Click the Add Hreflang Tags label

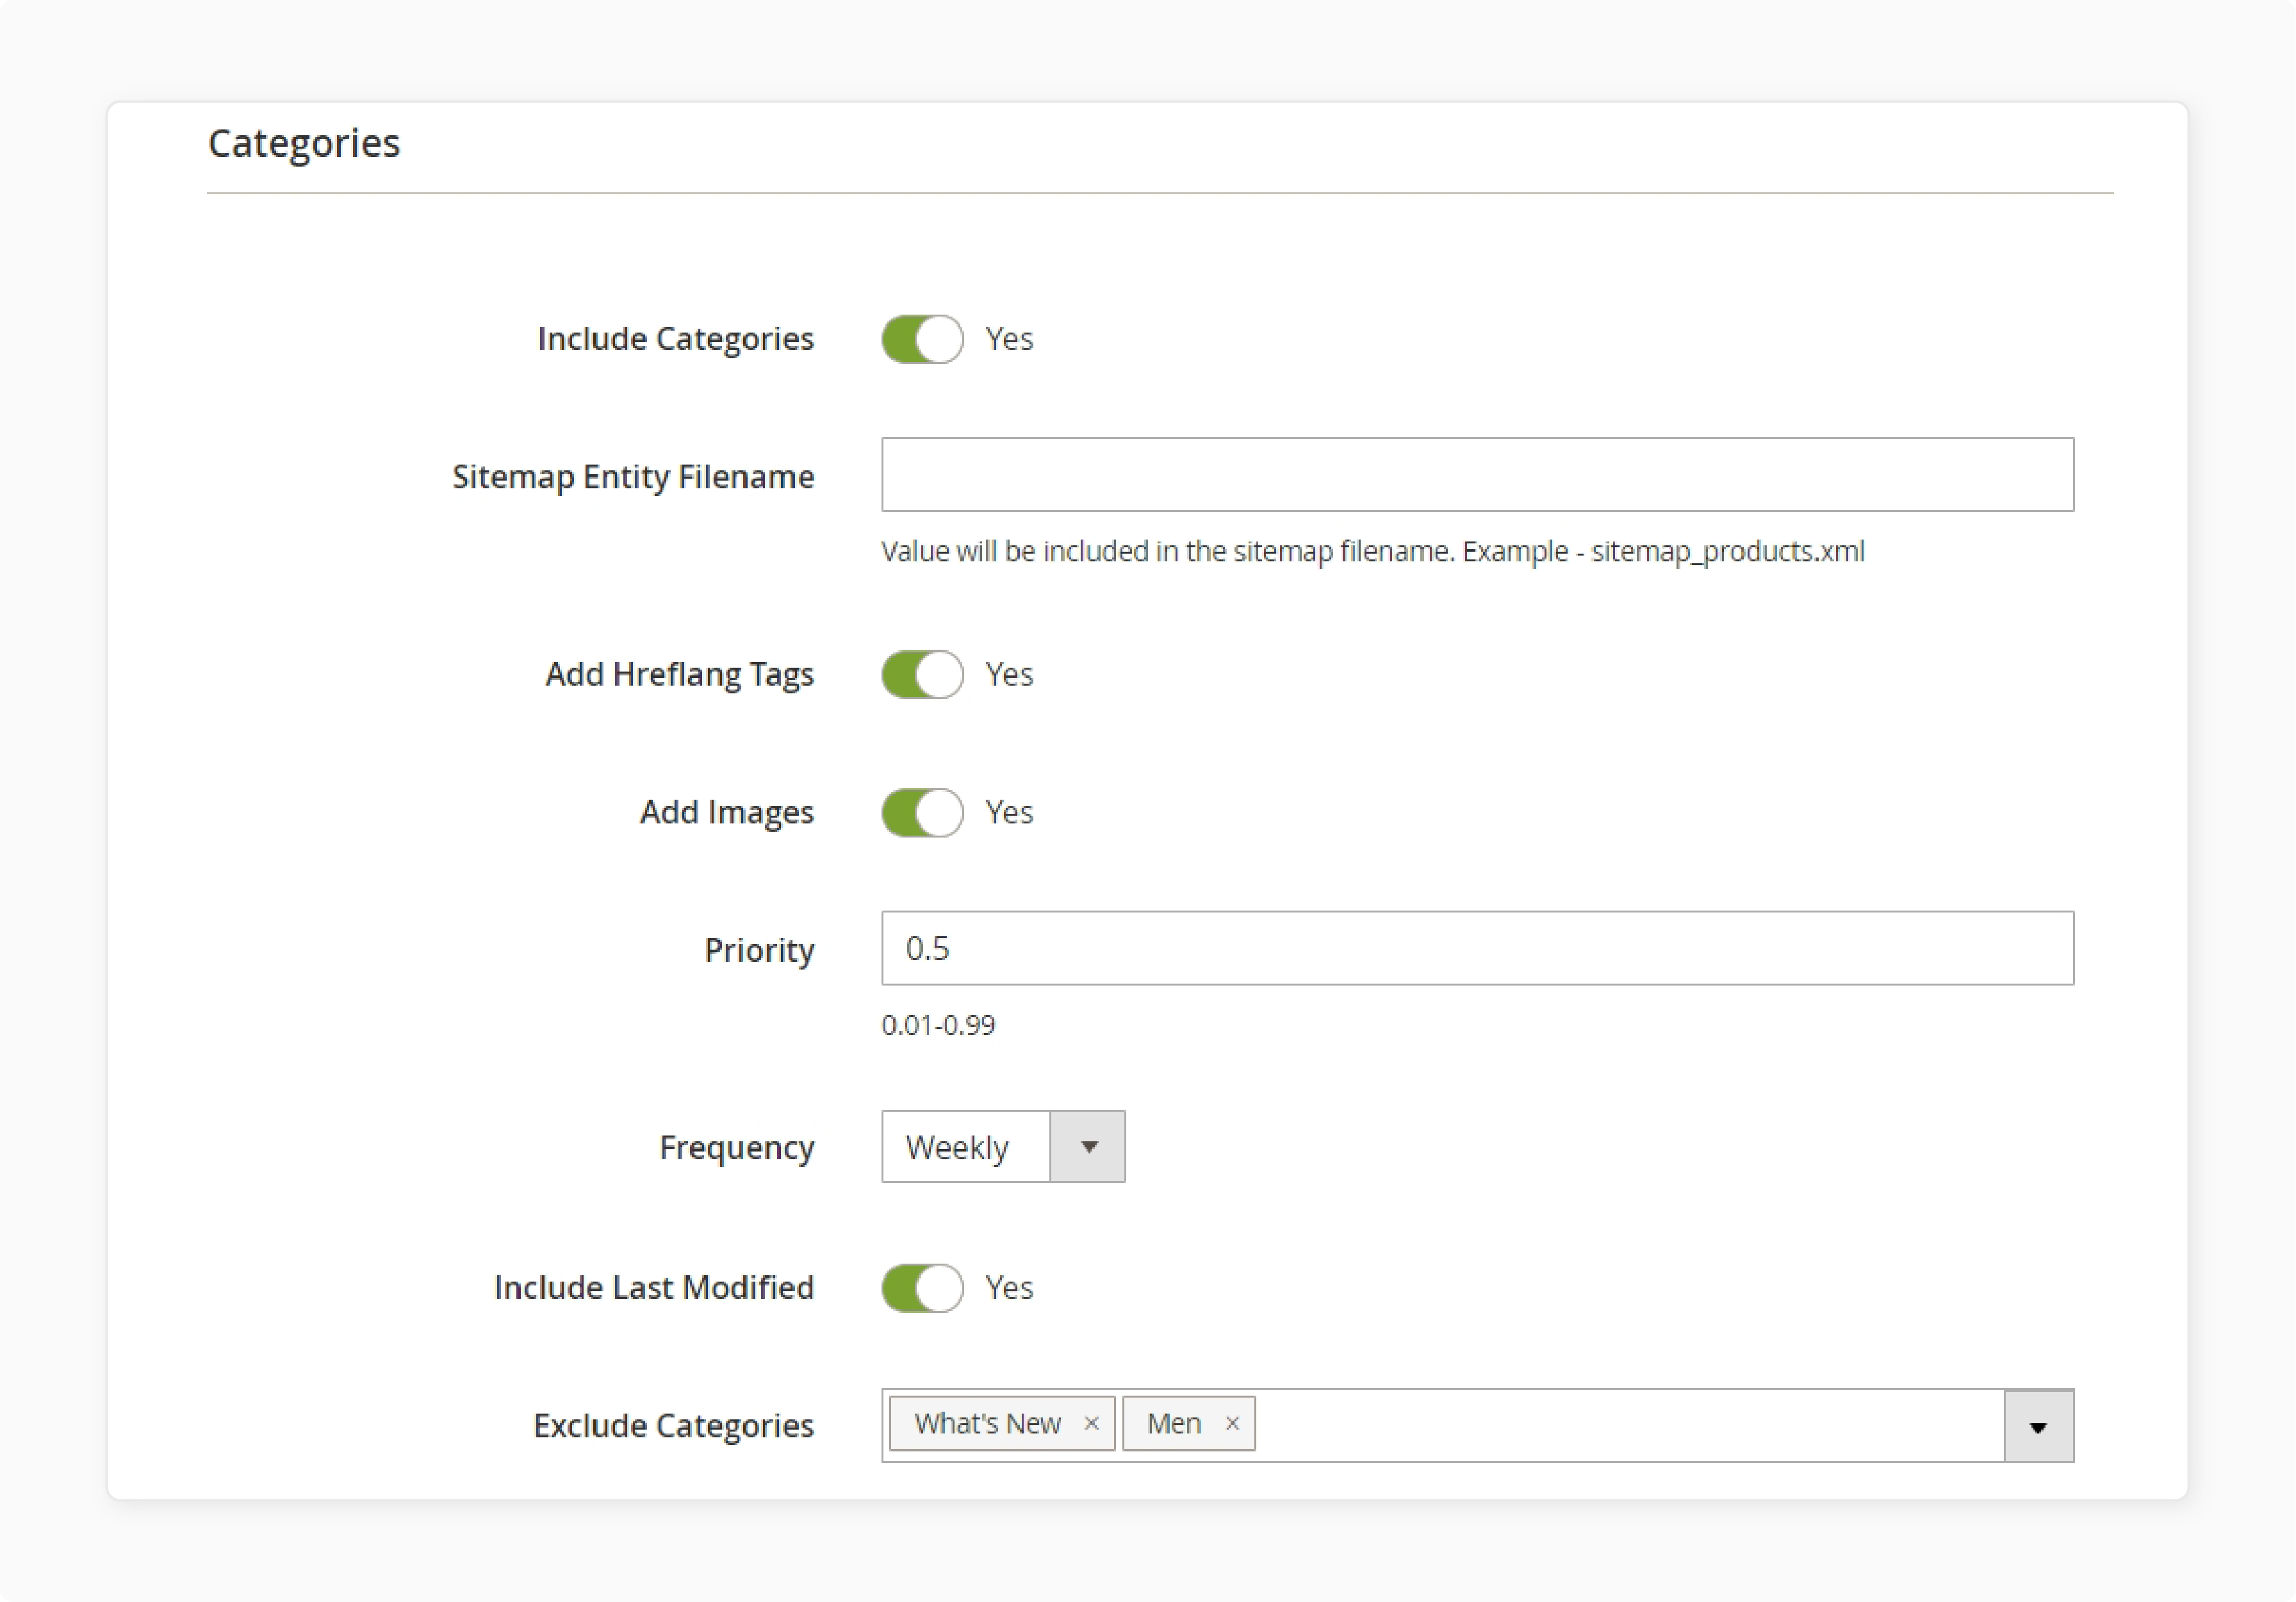pos(680,675)
